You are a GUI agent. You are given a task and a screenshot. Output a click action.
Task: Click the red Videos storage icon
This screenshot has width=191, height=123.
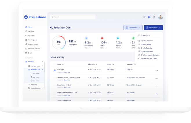tap(102, 38)
